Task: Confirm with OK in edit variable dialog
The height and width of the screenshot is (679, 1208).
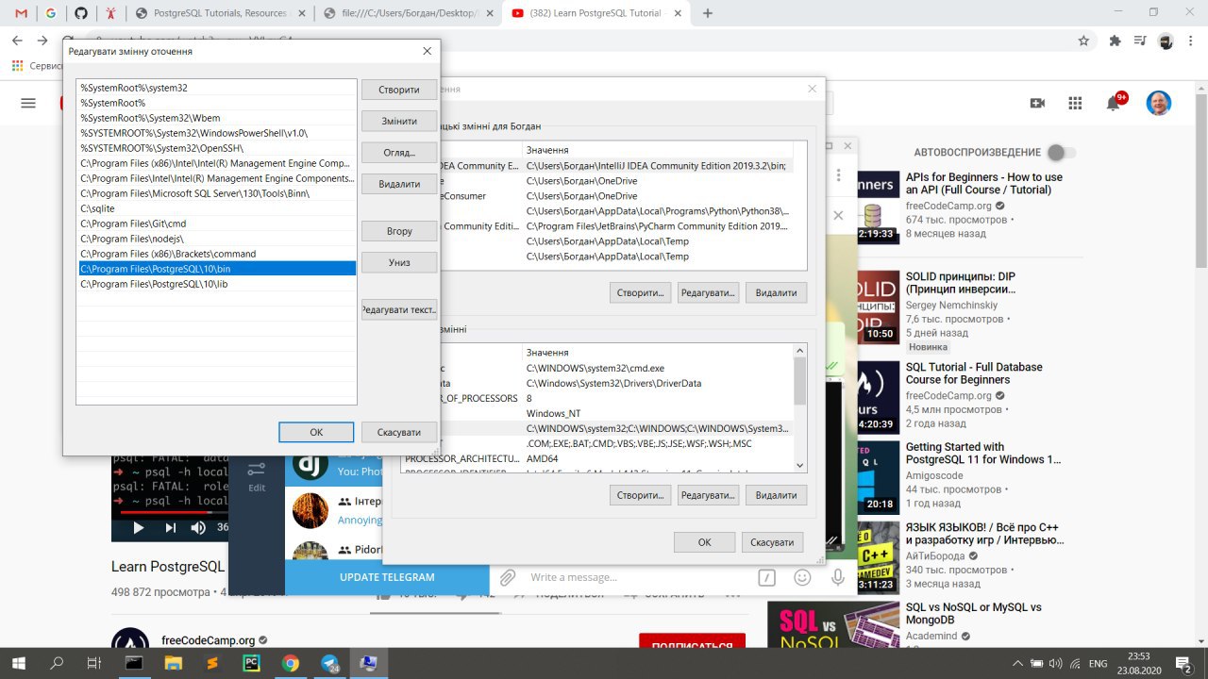Action: click(316, 432)
